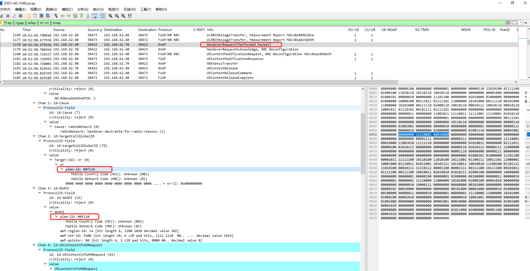
Task: Open the 分析(A) menu
Action: tap(83, 9)
